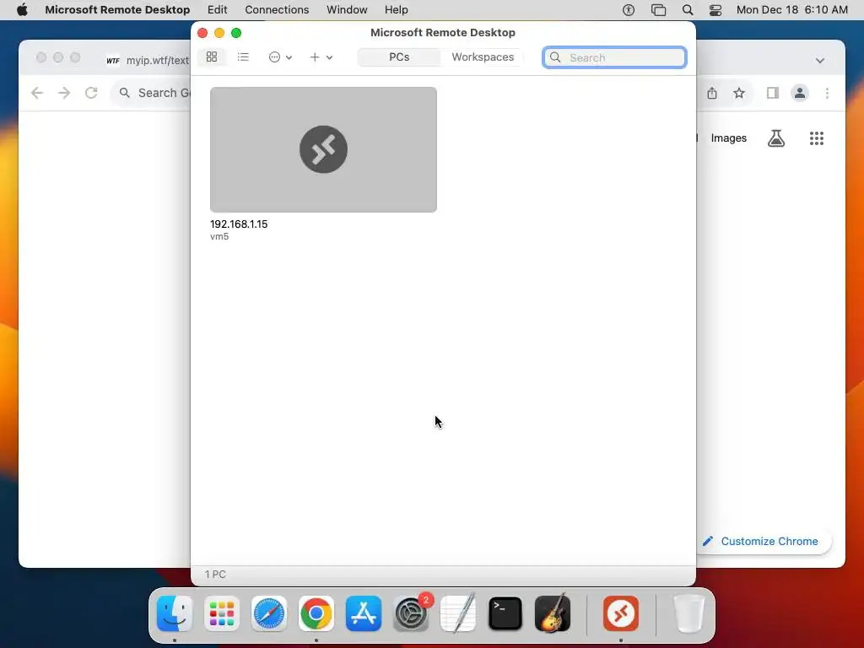Screen dimensions: 864x648
Task: Open System Settings from the Dock
Action: pos(411,613)
